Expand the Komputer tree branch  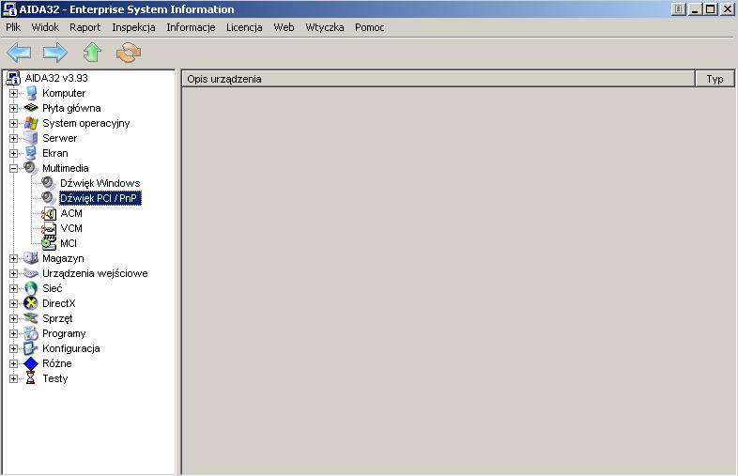point(14,93)
